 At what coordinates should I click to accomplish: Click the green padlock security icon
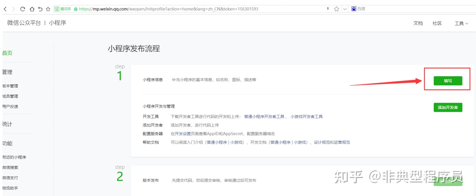[76, 9]
